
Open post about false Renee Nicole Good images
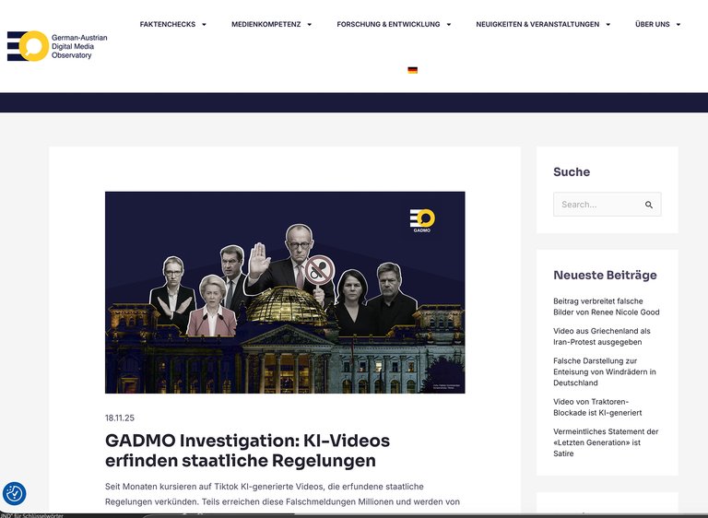pyautogui.click(x=607, y=307)
